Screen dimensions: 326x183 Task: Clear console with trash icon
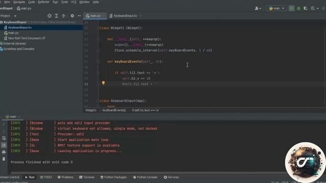coord(4,159)
